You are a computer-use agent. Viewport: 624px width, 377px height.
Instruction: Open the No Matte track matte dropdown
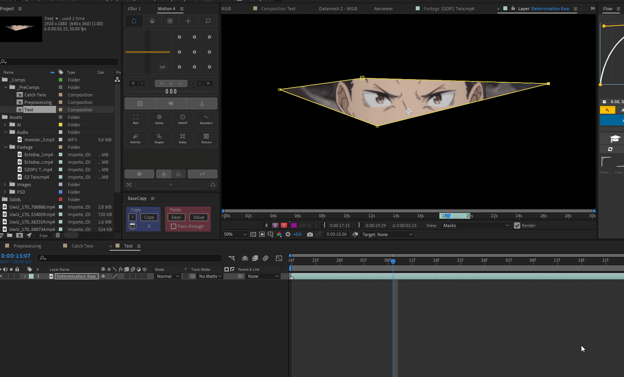[210, 276]
